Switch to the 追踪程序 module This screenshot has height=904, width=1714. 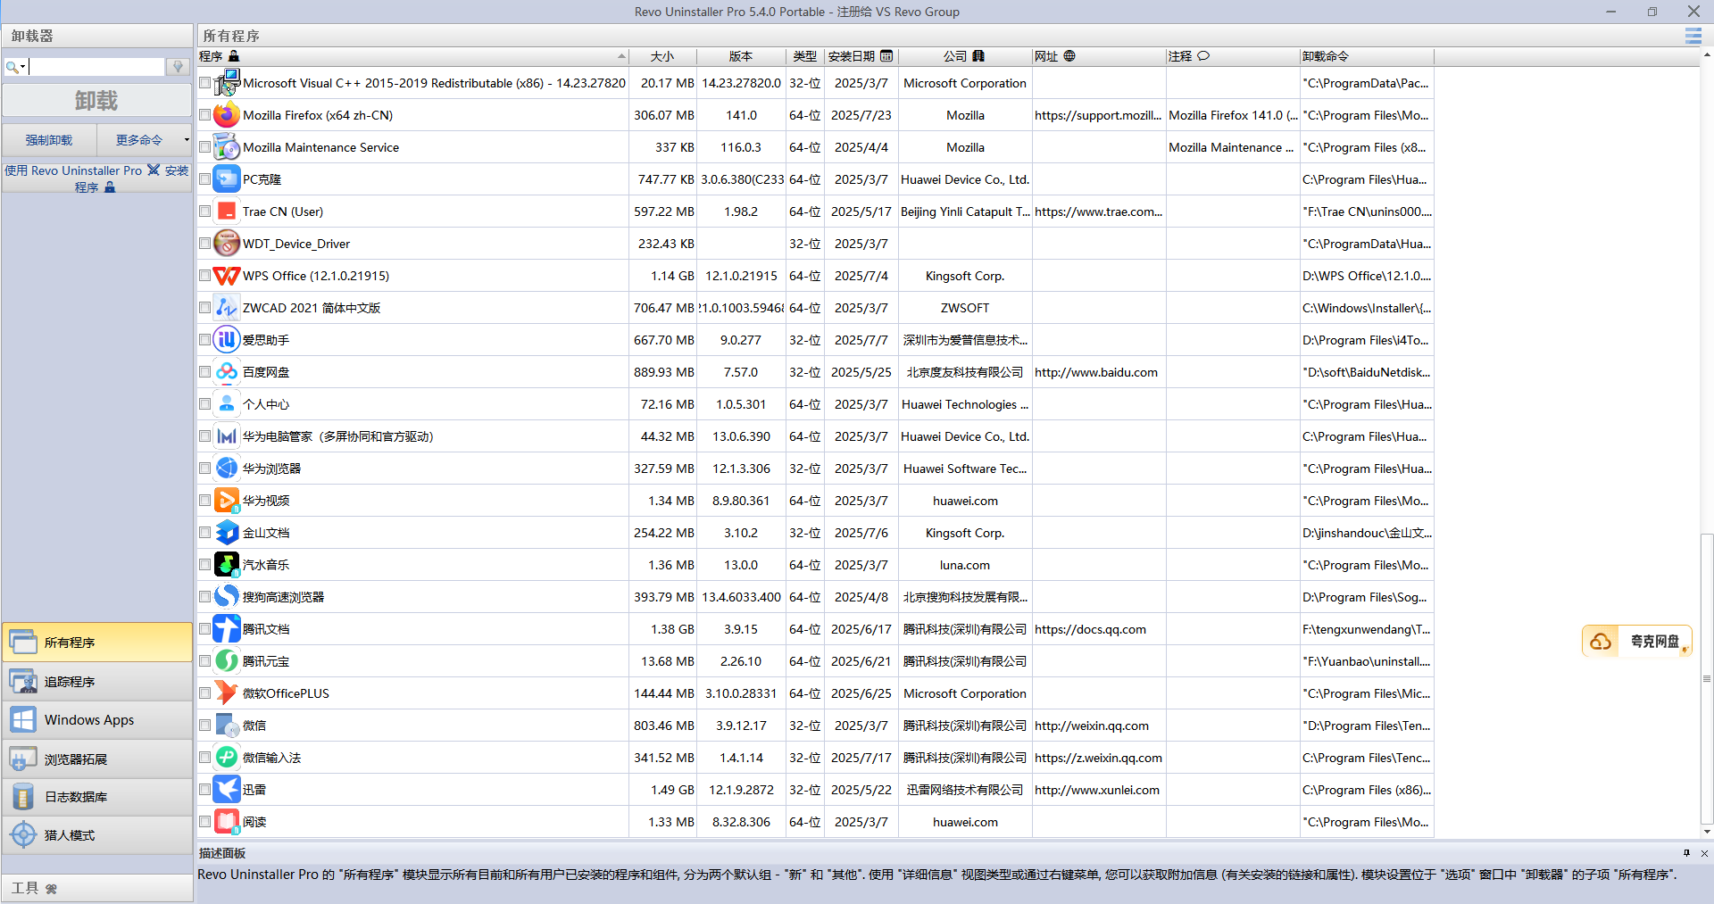click(x=97, y=682)
